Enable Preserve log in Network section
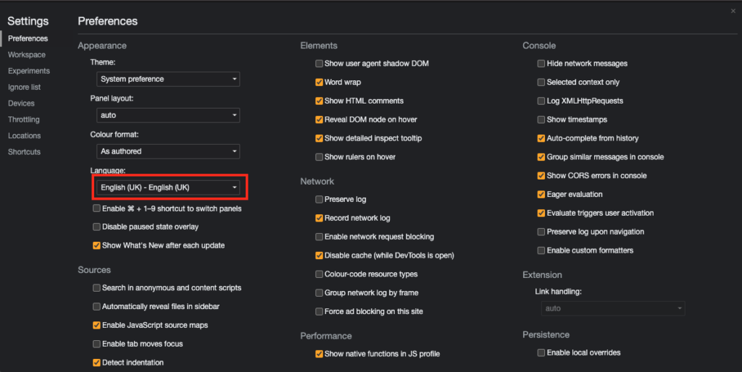The image size is (742, 372). (319, 199)
